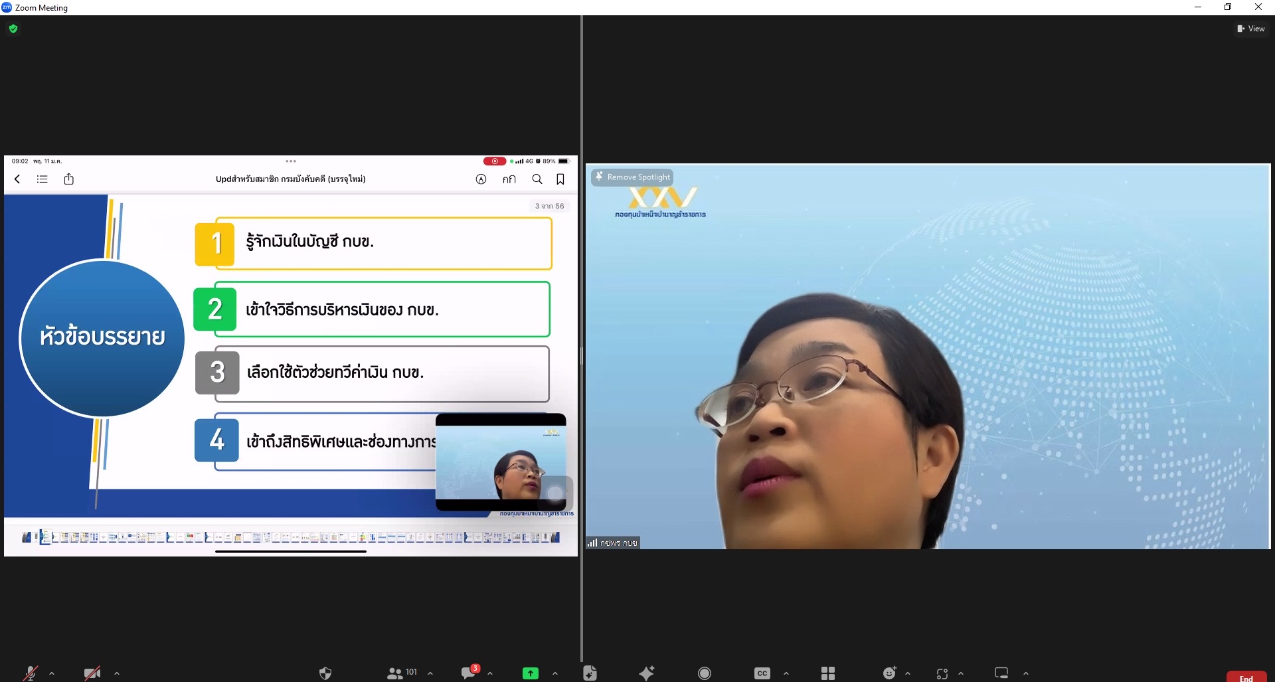Tap the search magnifier in document viewer
1275x682 pixels.
point(537,179)
